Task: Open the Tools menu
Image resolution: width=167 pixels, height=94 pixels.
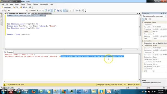Action: [x=29, y=4]
